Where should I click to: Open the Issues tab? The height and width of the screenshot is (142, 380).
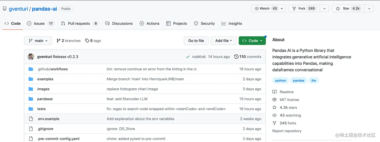[40, 24]
